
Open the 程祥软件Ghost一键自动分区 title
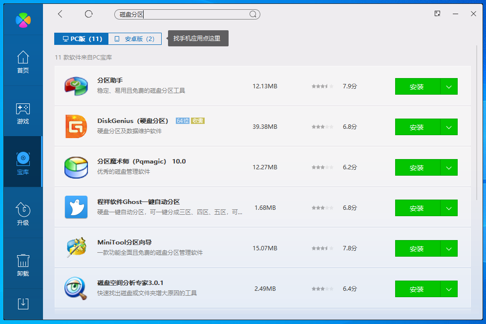[138, 202]
